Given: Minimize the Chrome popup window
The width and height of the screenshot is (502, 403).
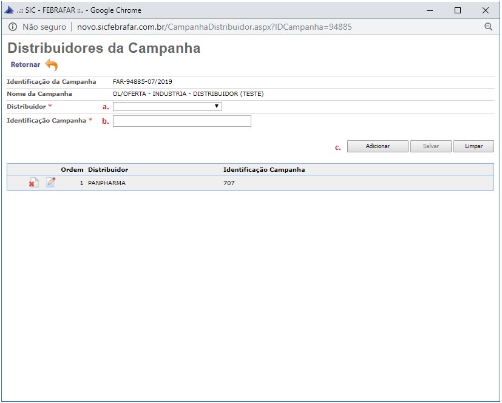Looking at the screenshot, I should 430,10.
